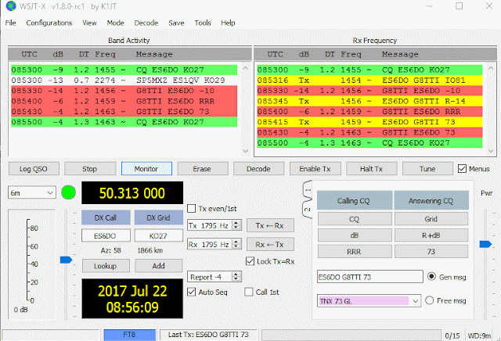
Task: Open the Configurations menu
Action: (49, 23)
